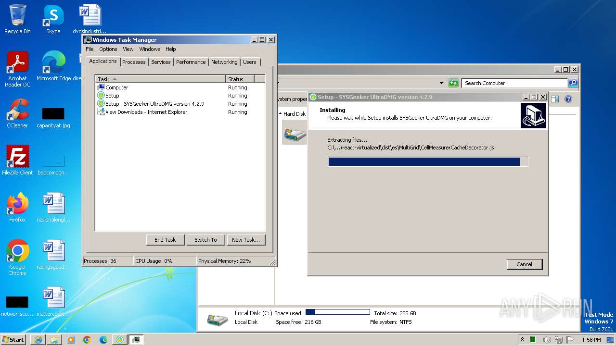
Task: Open the Recycle Bin desktop icon
Action: [17, 19]
